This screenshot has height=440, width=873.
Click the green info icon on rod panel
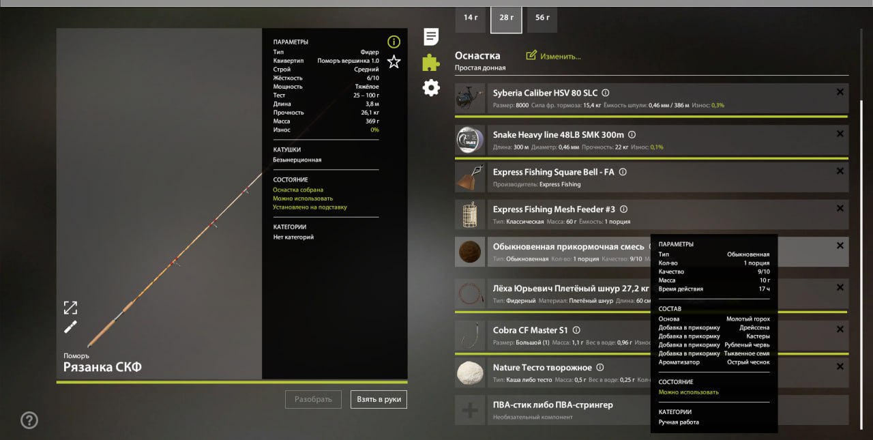pos(394,42)
